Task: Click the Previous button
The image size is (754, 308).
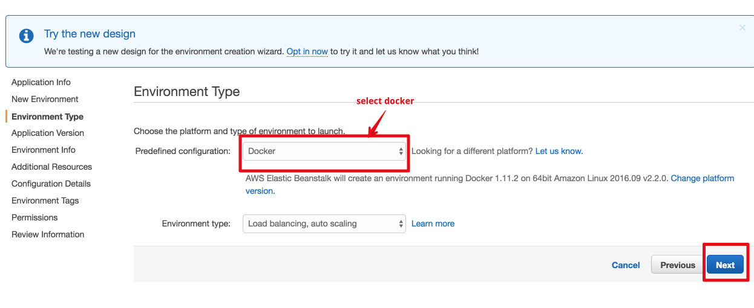Action: point(678,265)
